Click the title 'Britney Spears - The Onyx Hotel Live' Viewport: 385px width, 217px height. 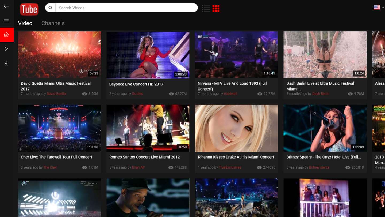(324, 157)
